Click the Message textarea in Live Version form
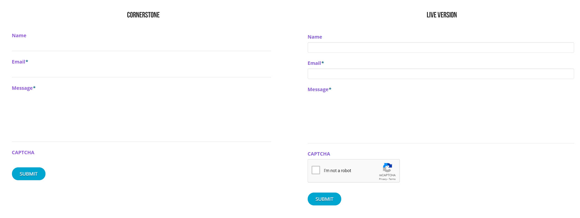 441,119
